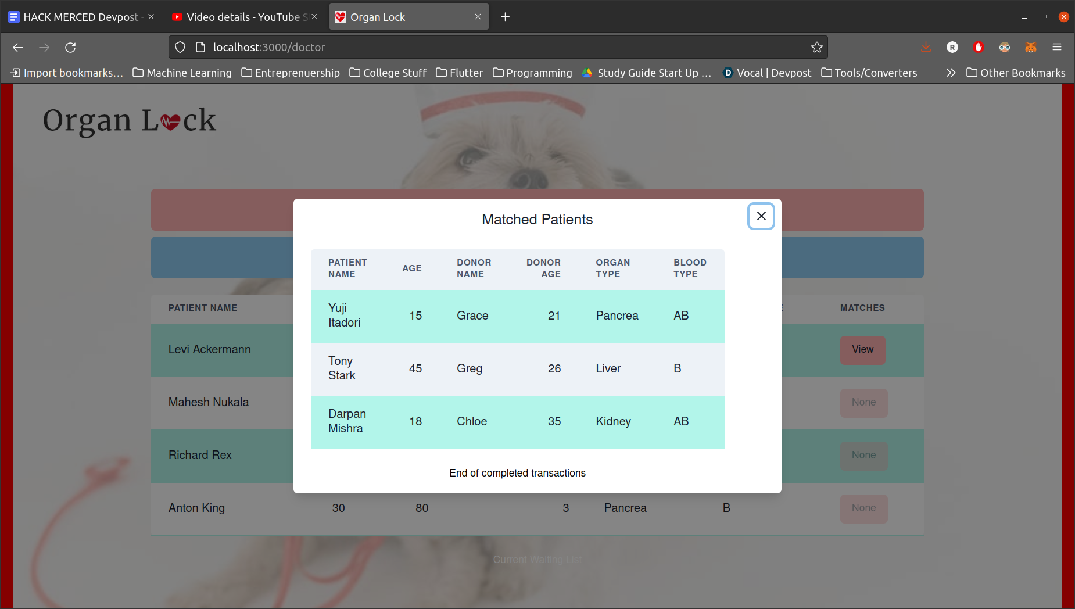The image size is (1075, 609).
Task: Click the MATCHES column header
Action: 862,308
